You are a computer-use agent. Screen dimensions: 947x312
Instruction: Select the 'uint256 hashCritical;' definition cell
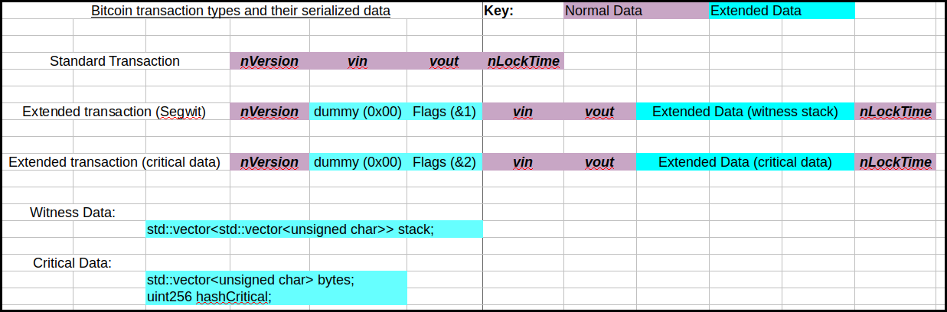209,296
